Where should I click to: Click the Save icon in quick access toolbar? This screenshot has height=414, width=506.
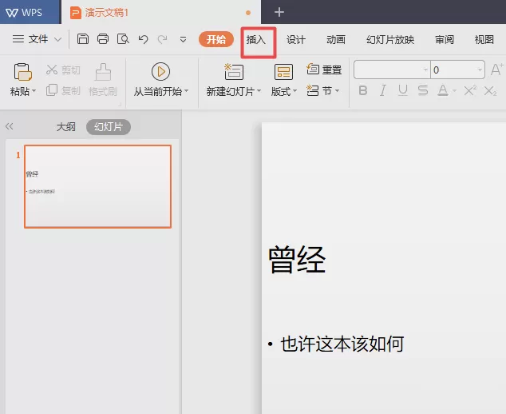pos(83,39)
